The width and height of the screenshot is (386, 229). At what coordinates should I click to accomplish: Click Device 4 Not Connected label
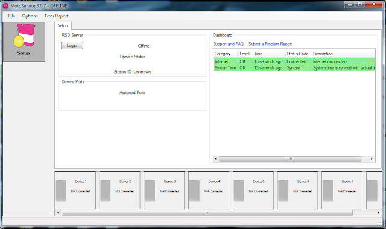(x=214, y=191)
